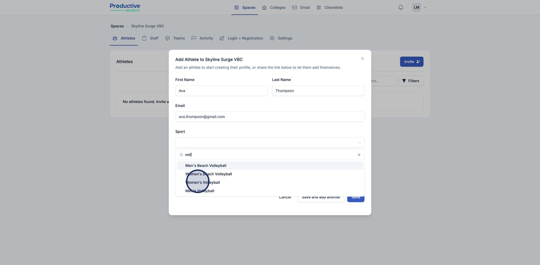Go to the Checklists page
This screenshot has height=265, width=540.
(329, 7)
